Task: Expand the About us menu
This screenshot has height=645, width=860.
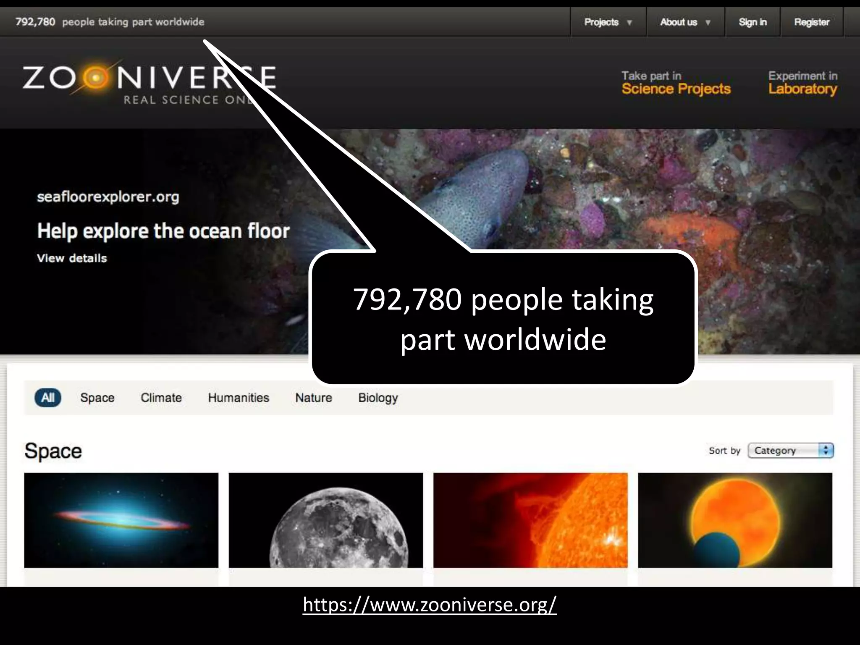Action: pos(684,22)
